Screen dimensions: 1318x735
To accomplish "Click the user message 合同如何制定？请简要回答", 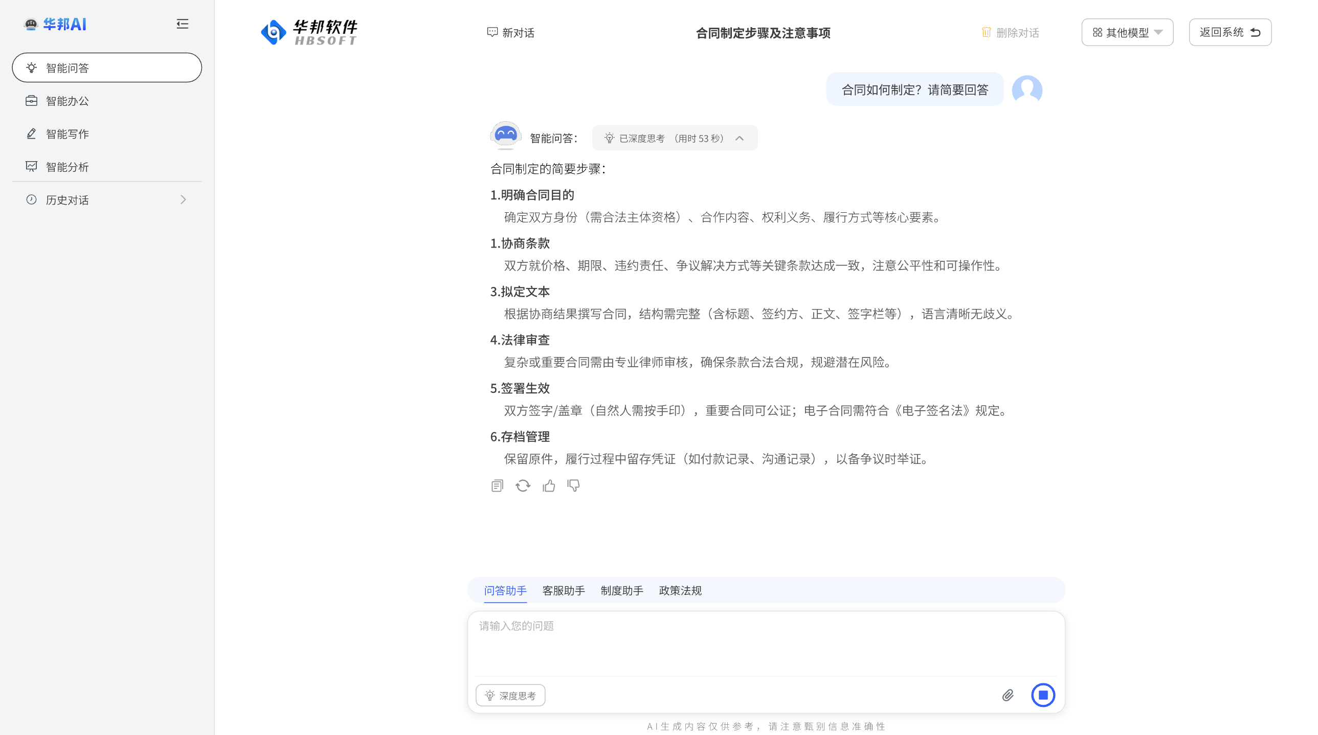I will point(915,90).
